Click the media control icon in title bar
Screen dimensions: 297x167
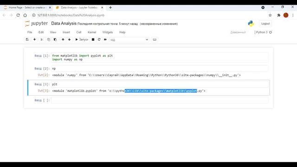(263, 7)
